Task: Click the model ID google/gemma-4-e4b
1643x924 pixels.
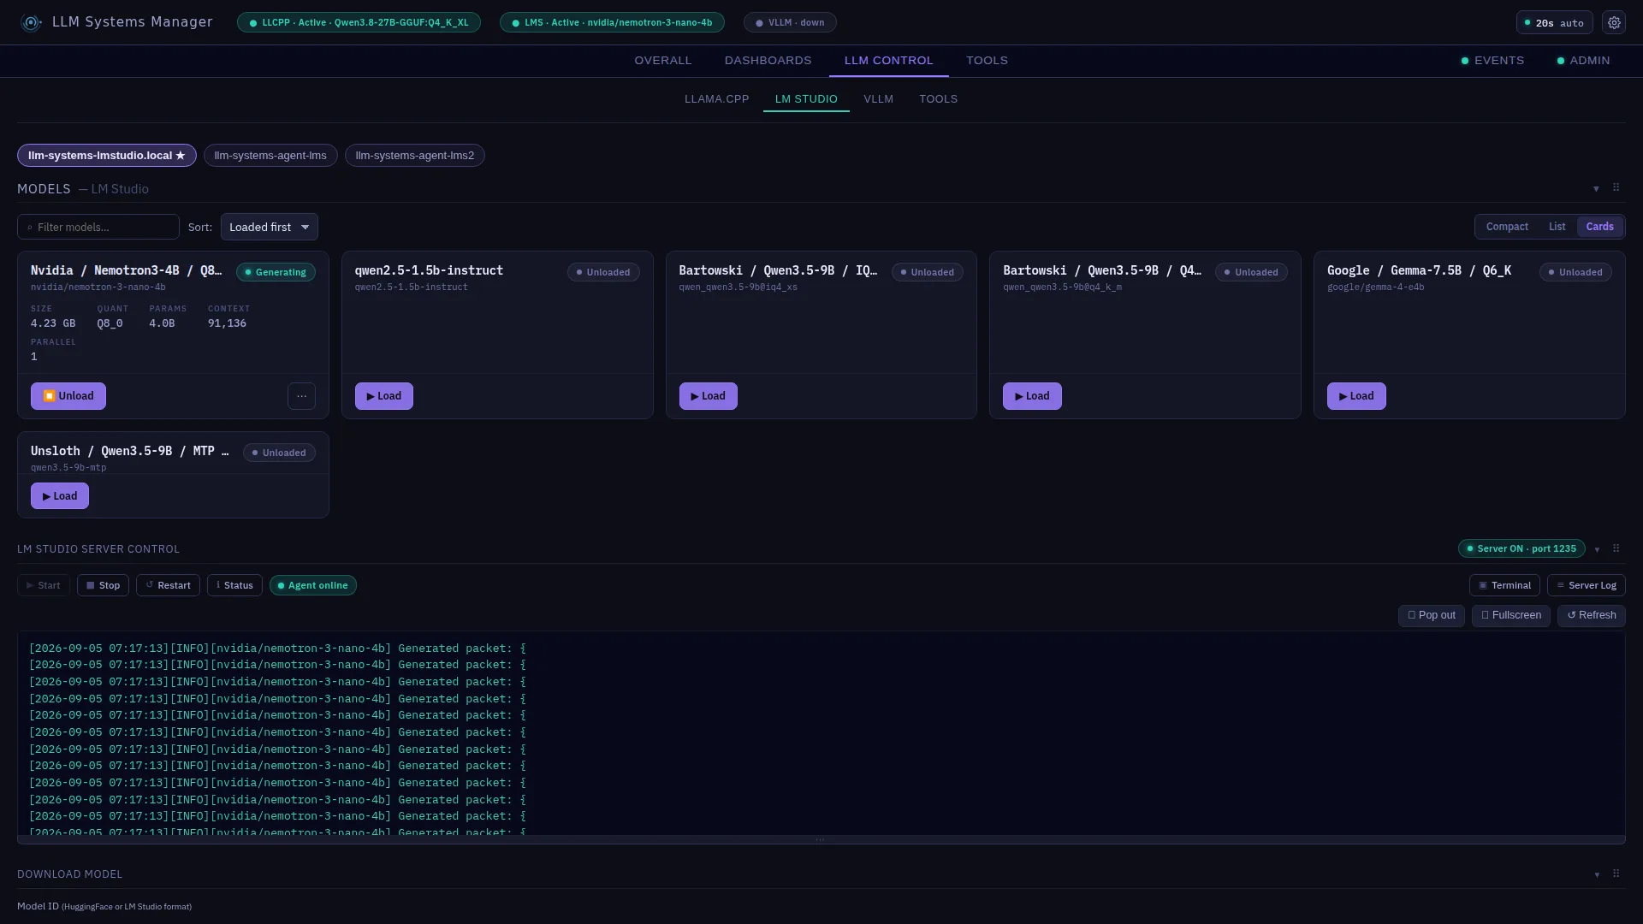Action: pos(1376,287)
